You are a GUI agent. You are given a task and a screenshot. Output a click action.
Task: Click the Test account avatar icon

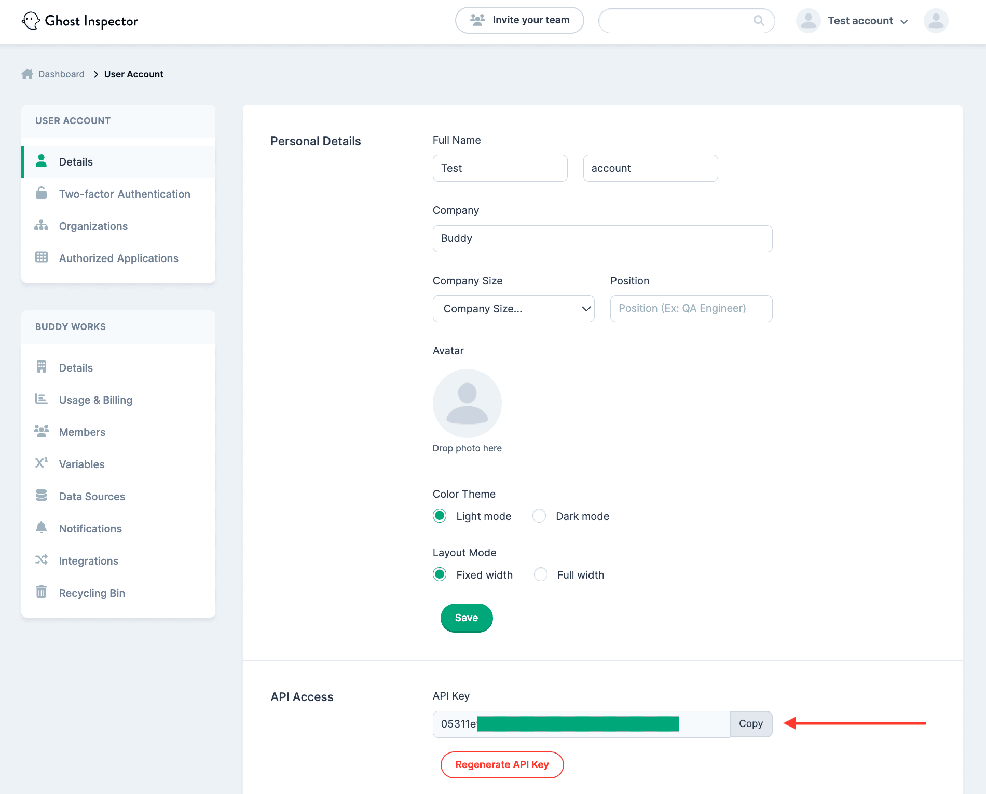[x=808, y=21]
